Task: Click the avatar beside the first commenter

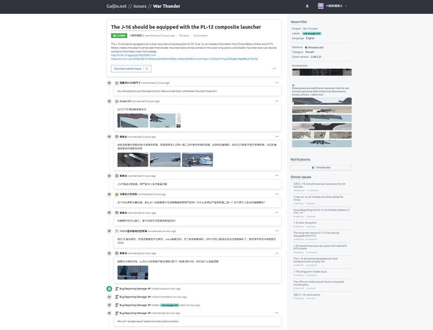Action: coord(117,83)
